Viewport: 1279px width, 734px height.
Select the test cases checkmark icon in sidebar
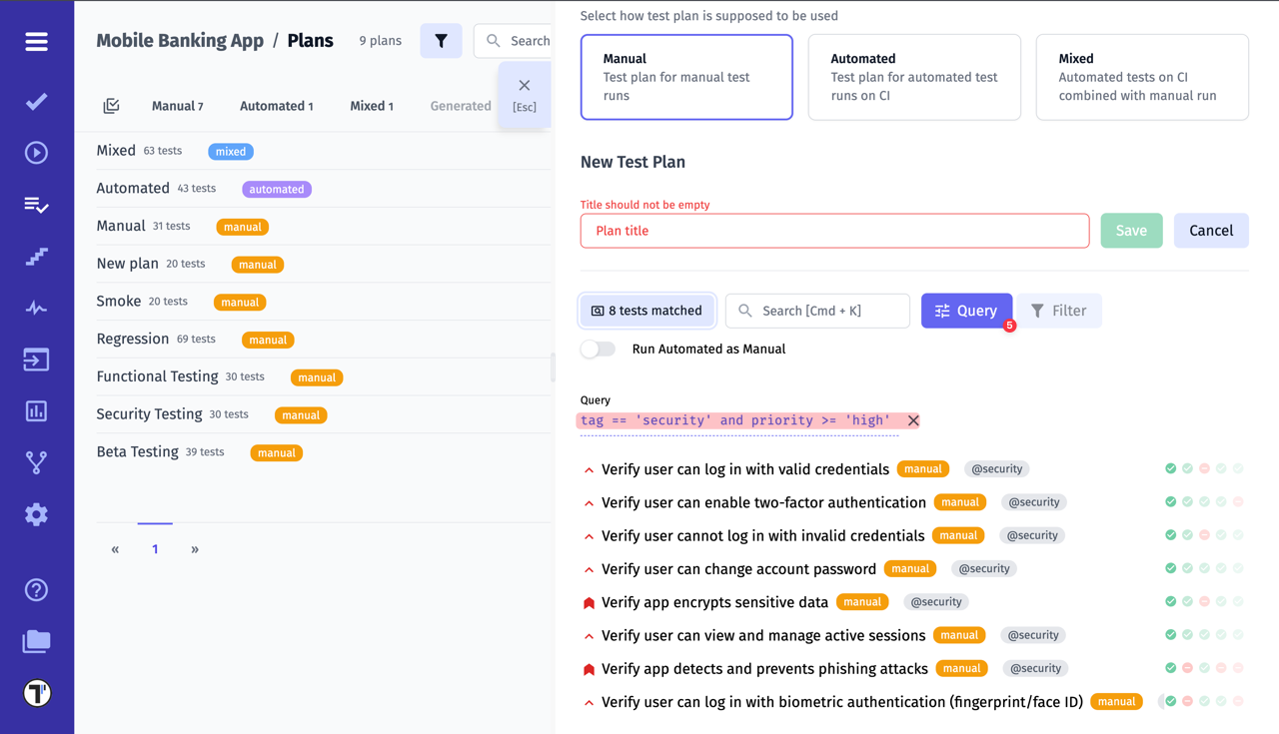(x=36, y=100)
